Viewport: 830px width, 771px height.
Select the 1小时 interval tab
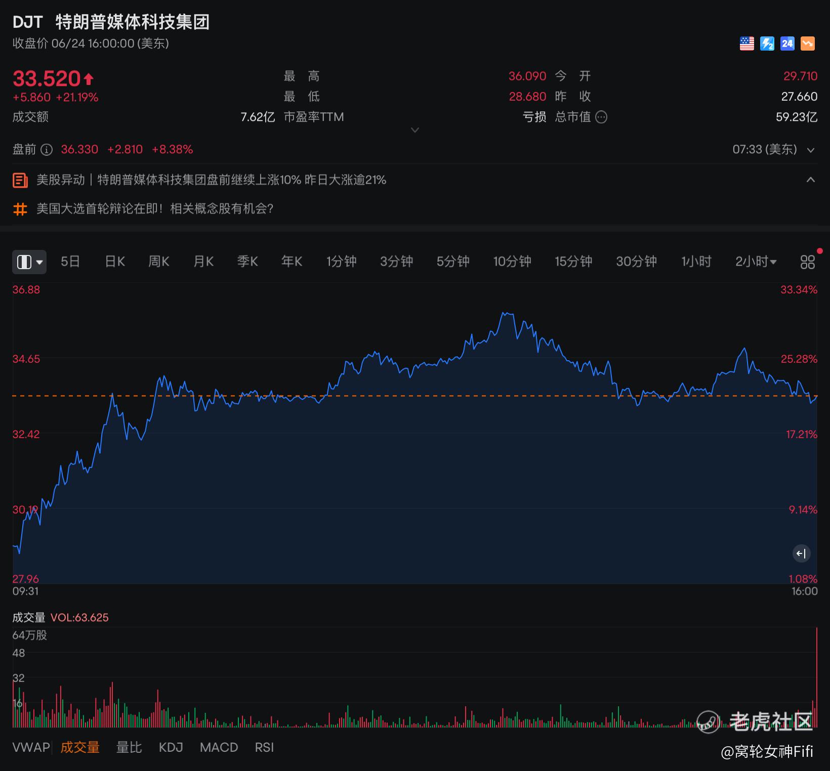(x=696, y=262)
